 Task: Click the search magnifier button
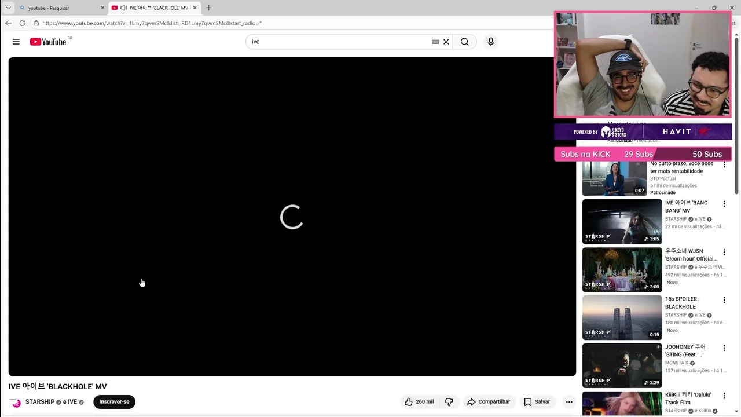[x=464, y=42]
